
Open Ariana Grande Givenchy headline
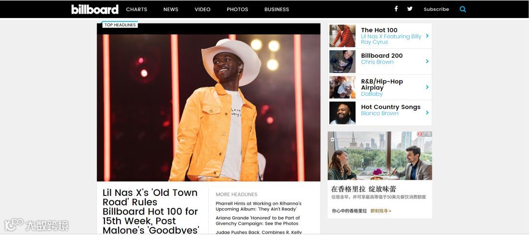tap(258, 220)
